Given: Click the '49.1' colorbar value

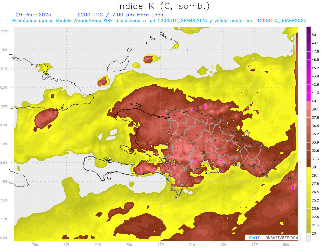Looking at the screenshot, I should pyautogui.click(x=315, y=43).
